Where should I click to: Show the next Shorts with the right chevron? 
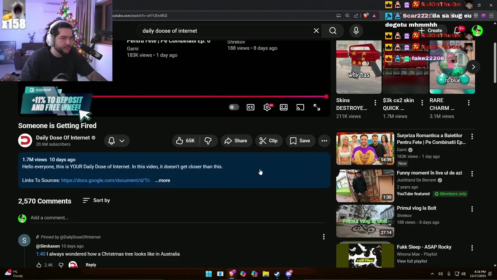473,67
